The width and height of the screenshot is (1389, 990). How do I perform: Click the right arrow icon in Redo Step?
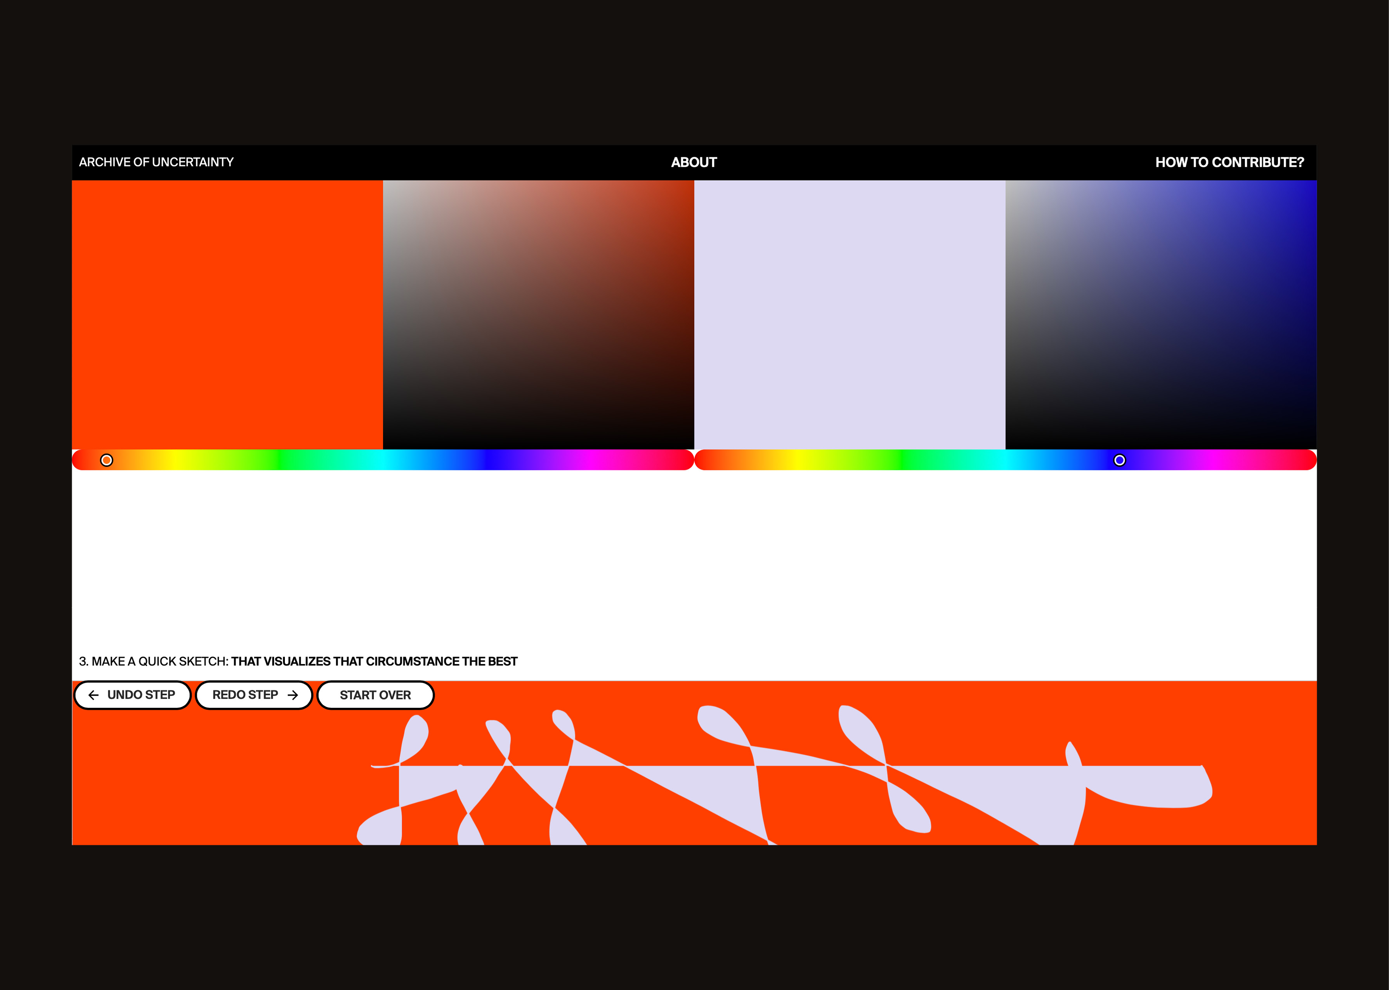293,695
